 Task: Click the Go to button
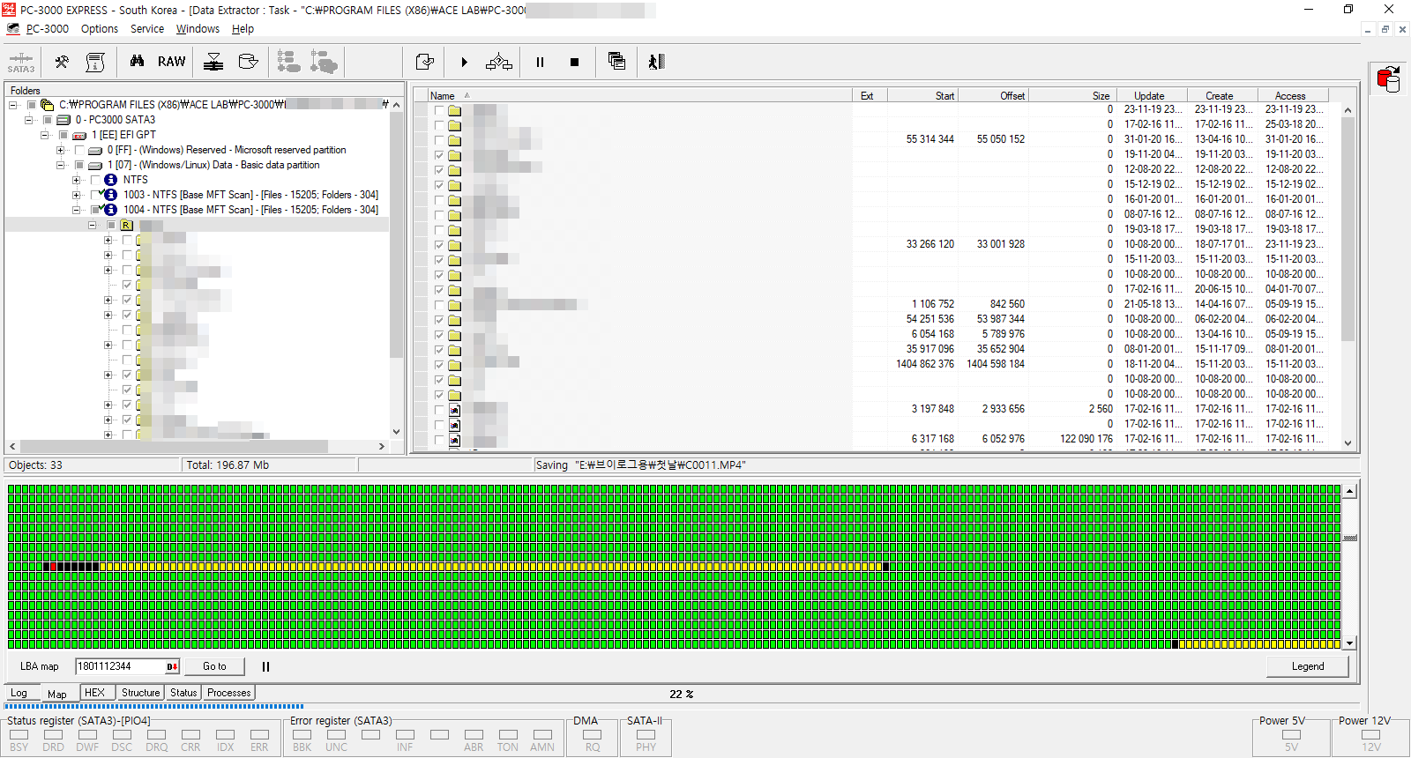click(214, 666)
